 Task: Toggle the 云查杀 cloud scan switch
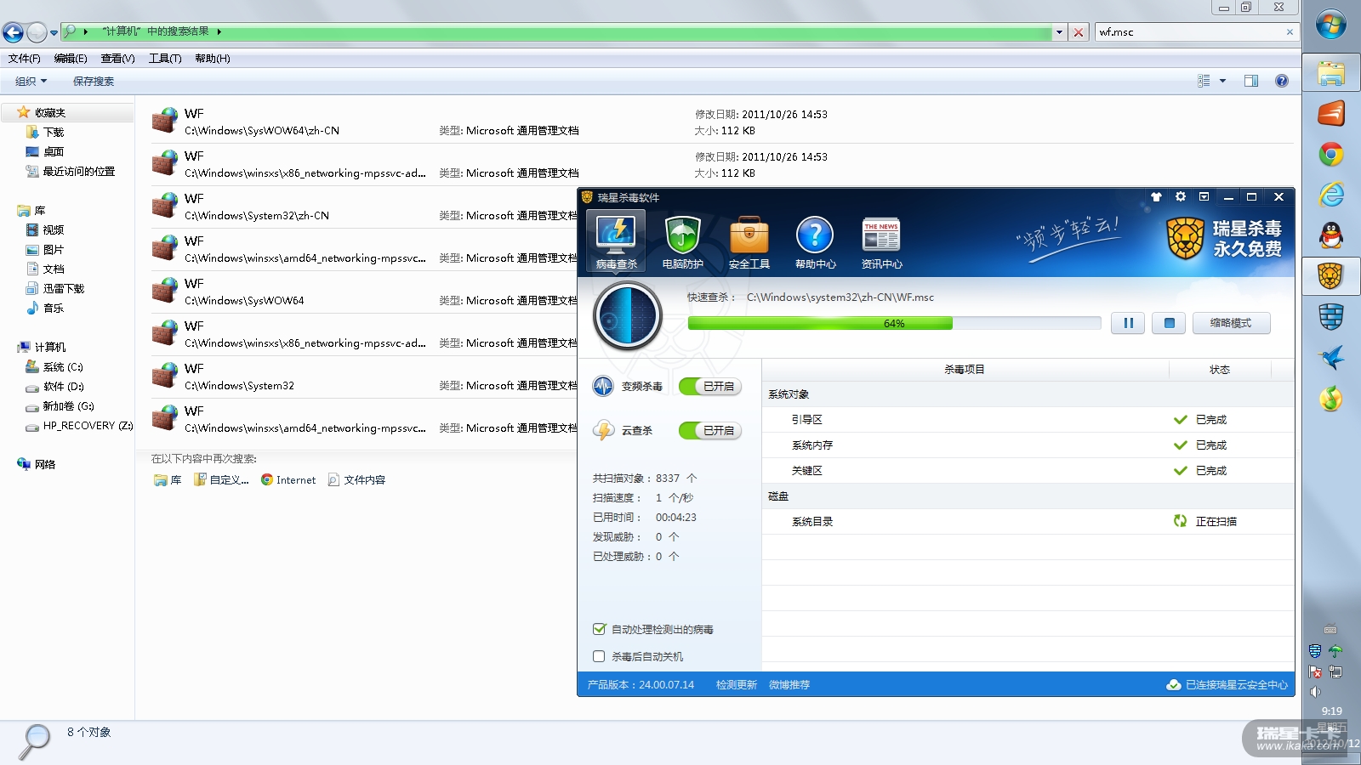tap(710, 430)
